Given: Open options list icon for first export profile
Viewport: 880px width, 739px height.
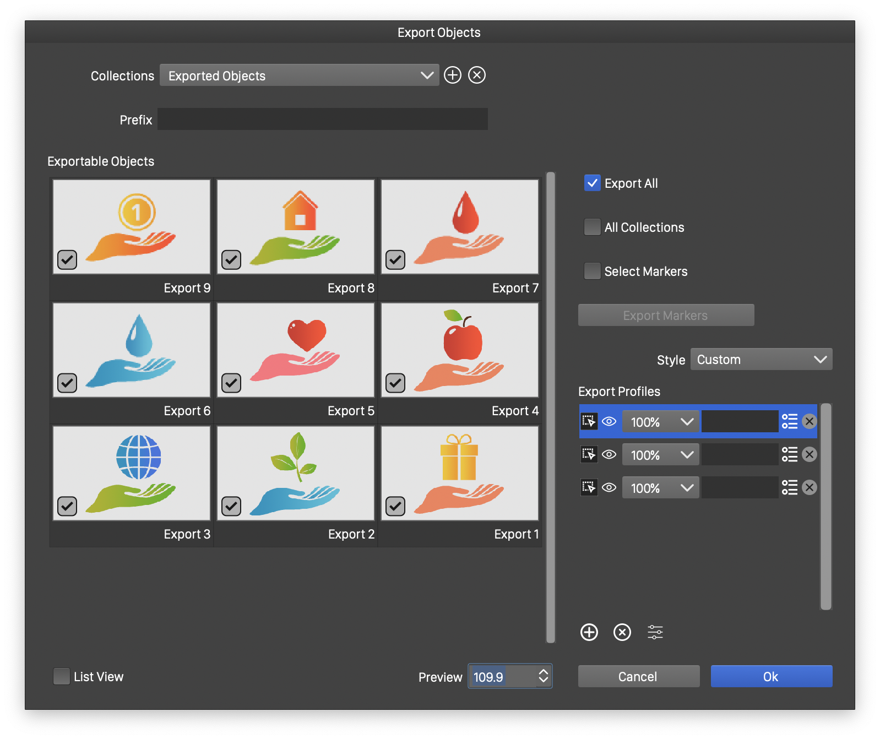Looking at the screenshot, I should [790, 422].
